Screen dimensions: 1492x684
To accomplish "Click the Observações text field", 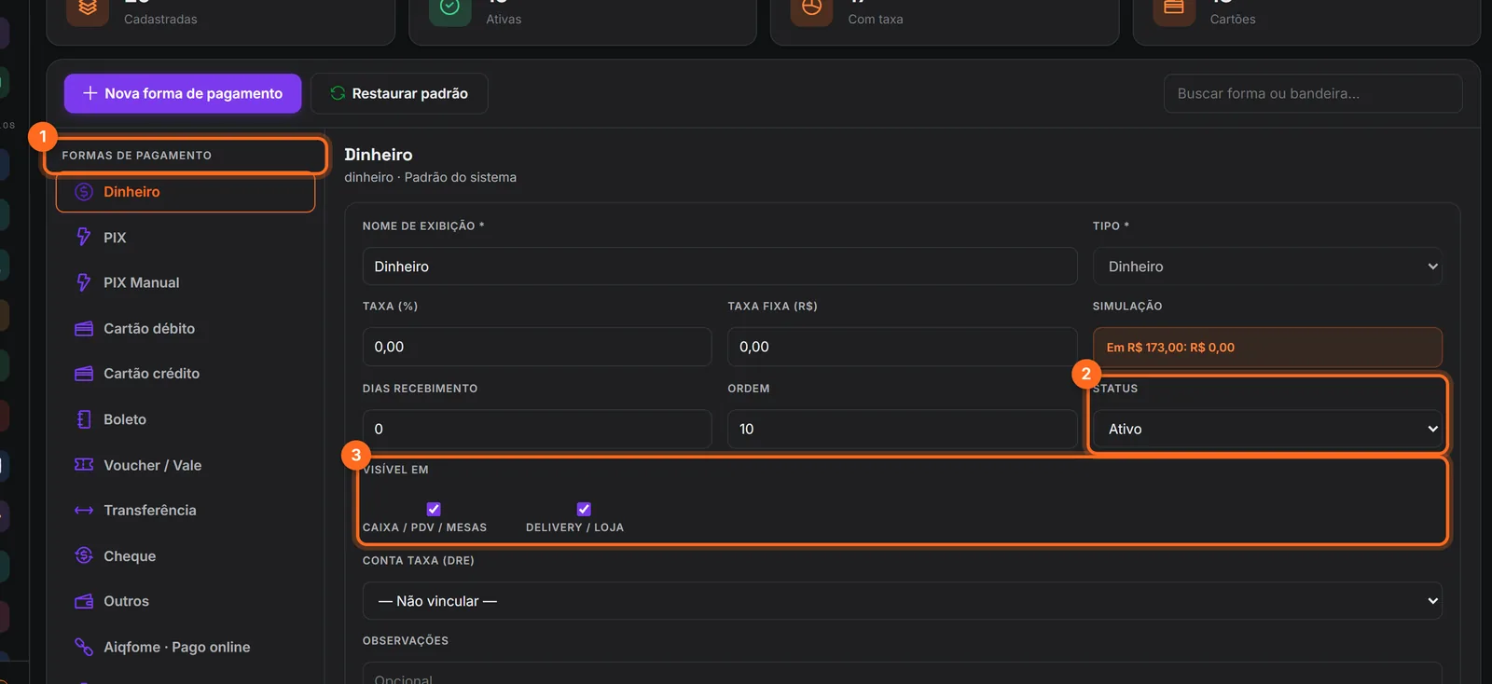I will (902, 674).
